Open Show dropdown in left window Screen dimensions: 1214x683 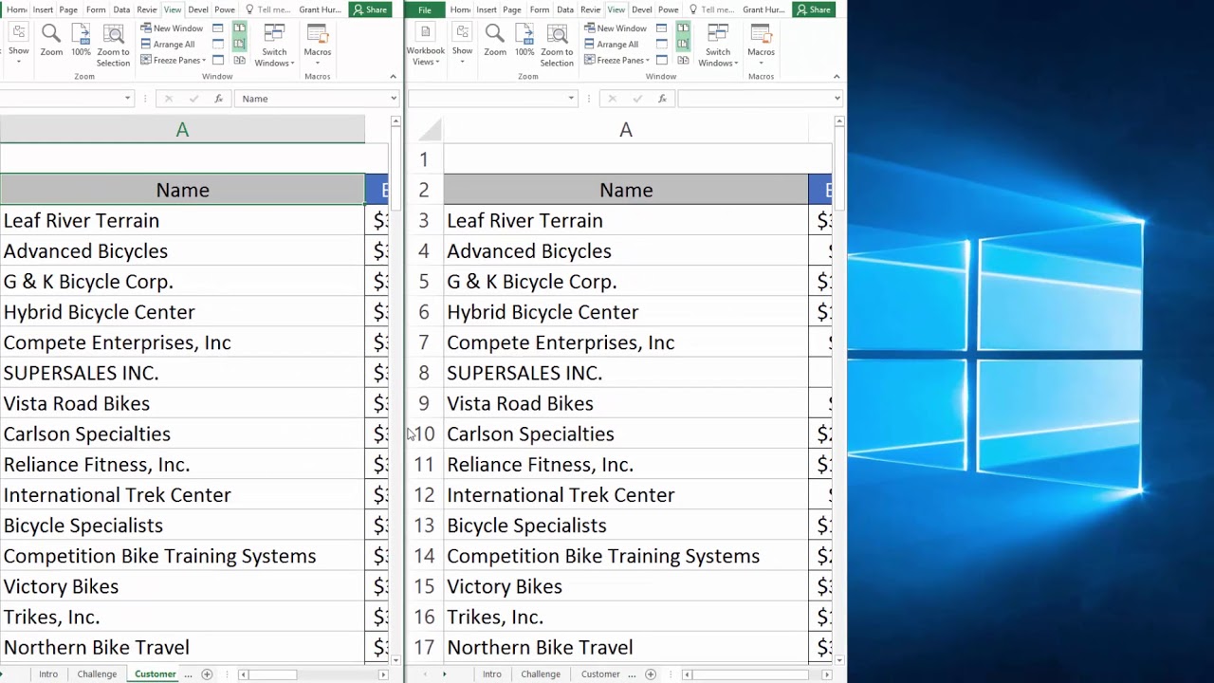[18, 45]
